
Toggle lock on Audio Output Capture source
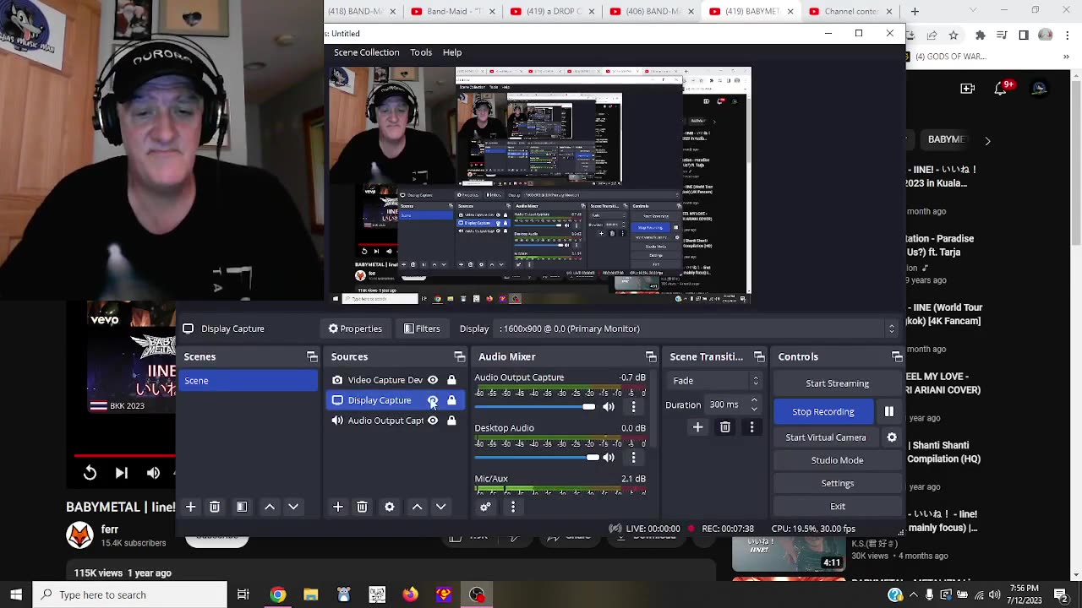tap(451, 421)
